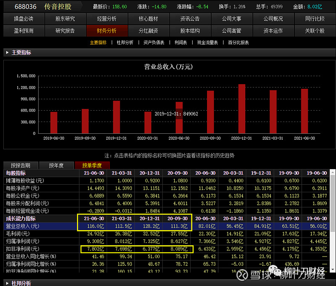This screenshot has width=336, height=286.
Task: Click the 毛利润(元) indicator name
Action: [18, 234]
